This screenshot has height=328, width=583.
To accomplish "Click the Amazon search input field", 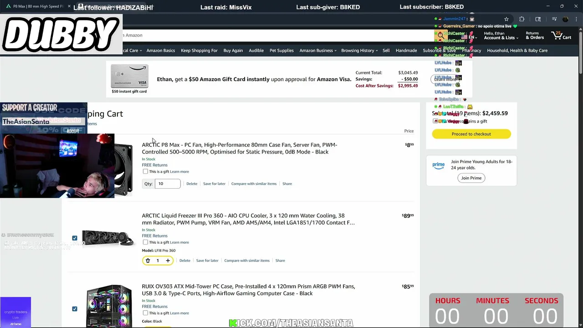I will pos(278,35).
